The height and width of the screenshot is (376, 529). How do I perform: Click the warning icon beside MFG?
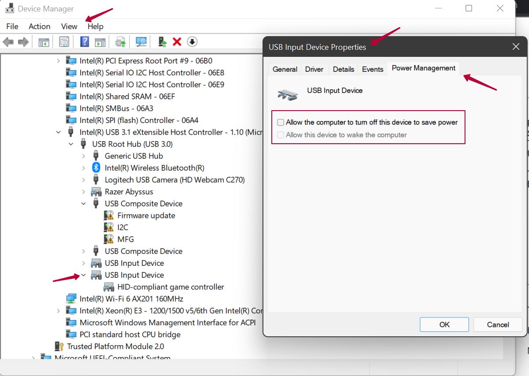pyautogui.click(x=109, y=239)
